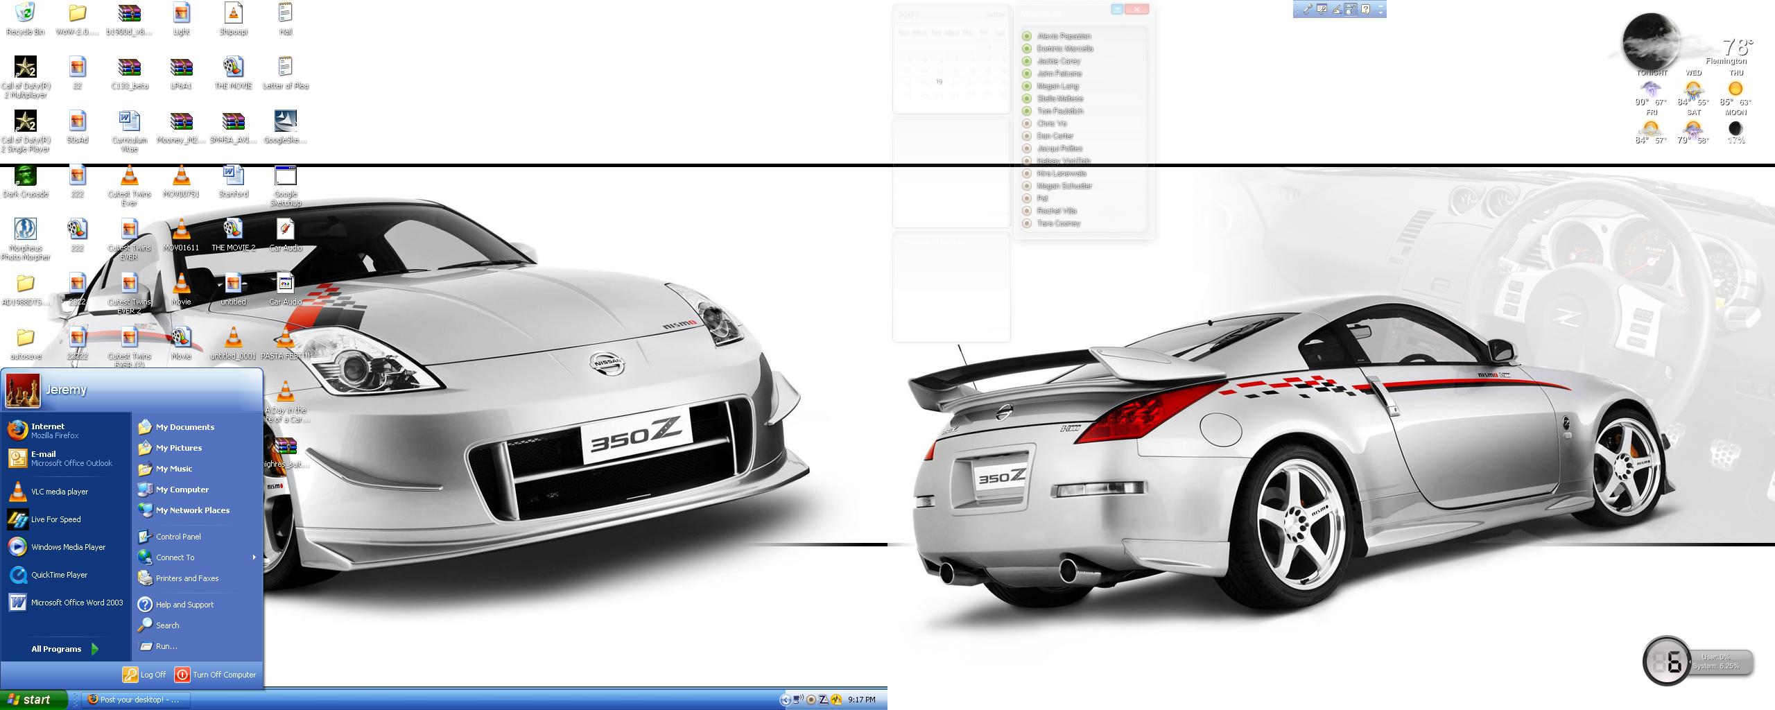Select contact Alexis Papazian in the list
This screenshot has height=710, width=1775.
coord(1064,36)
